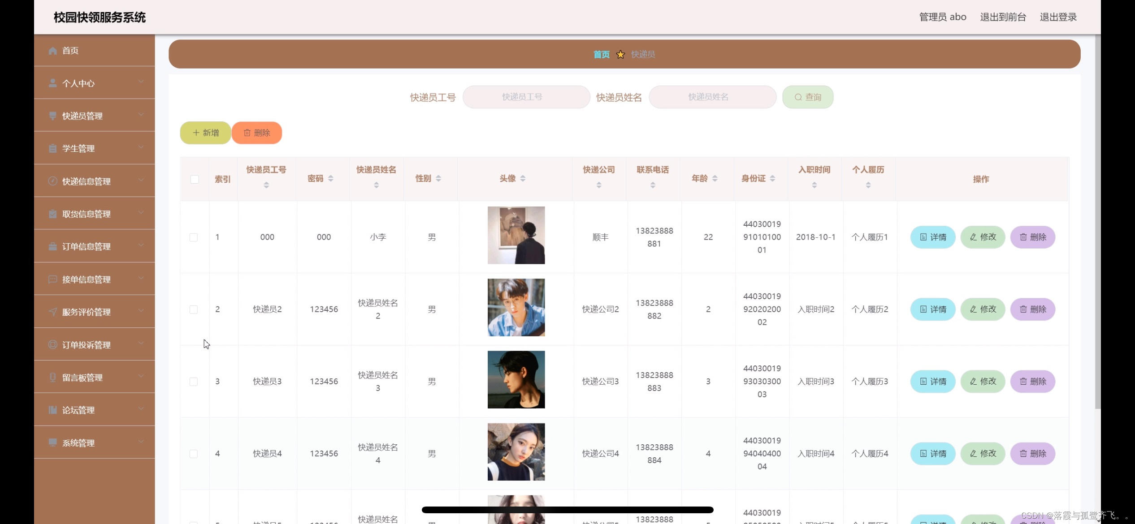Focus the 快递员姓名 search field
1135x524 pixels.
pos(713,97)
